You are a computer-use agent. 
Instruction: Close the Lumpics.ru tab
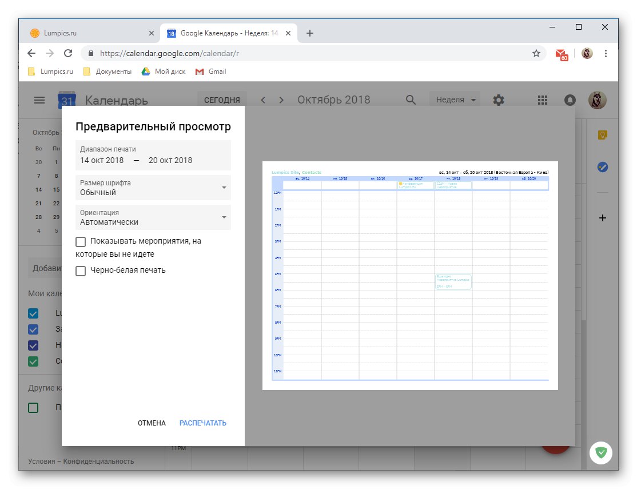coord(151,33)
